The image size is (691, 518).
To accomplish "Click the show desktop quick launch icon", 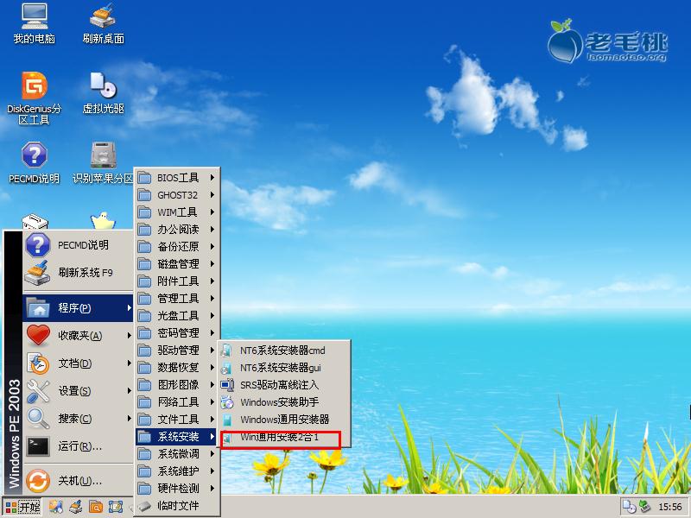I will [54, 508].
